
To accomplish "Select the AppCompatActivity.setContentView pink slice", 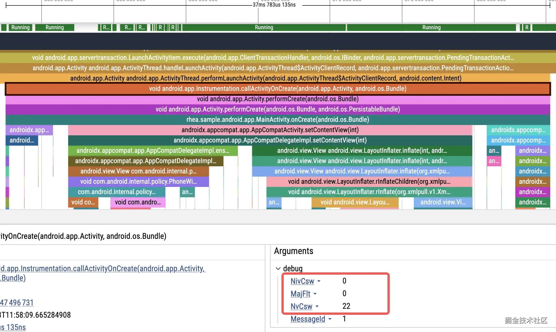I will pos(270,130).
